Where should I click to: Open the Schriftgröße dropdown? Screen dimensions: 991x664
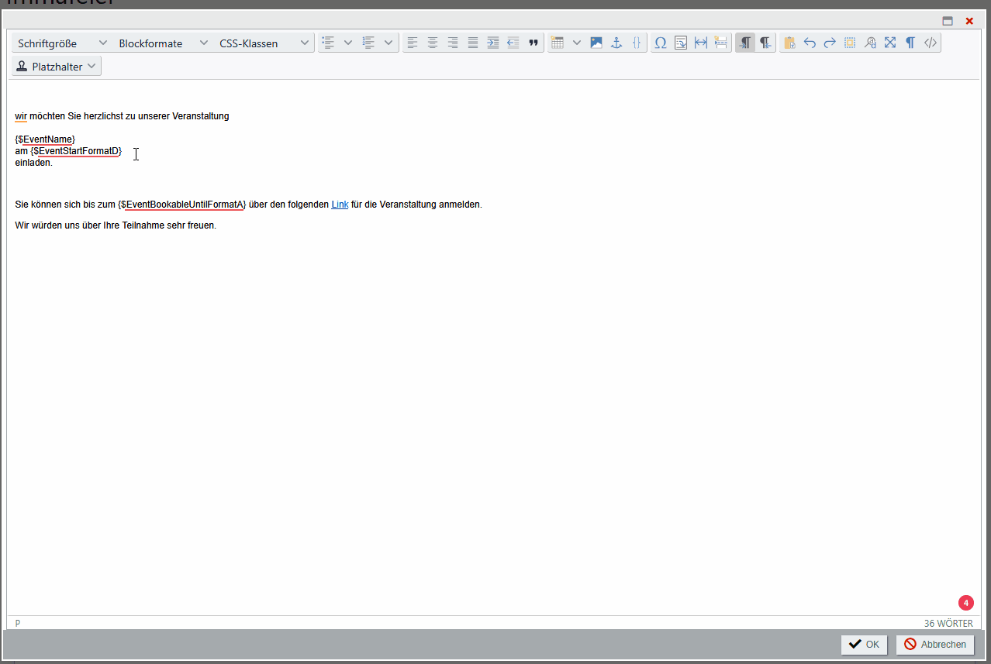tap(62, 43)
